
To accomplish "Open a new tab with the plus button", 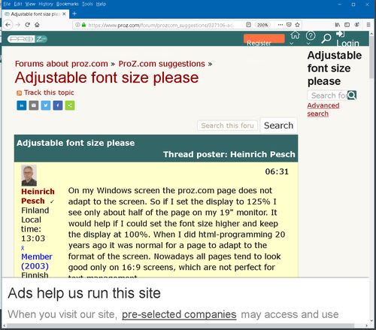I will (74, 14).
